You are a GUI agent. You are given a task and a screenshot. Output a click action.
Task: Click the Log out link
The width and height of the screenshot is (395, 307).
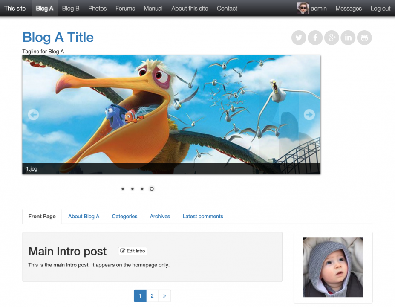tap(381, 9)
